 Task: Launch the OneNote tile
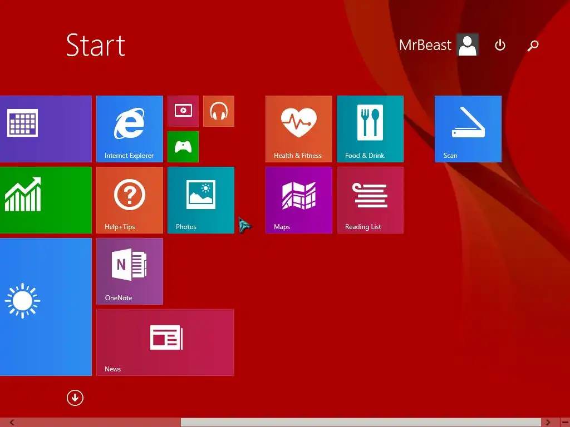coord(129,271)
